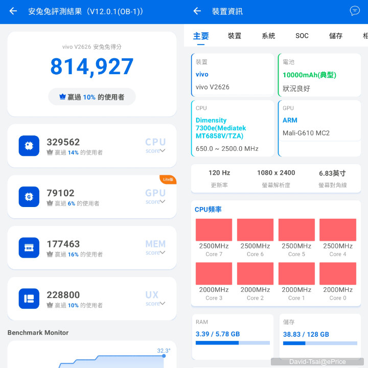
Task: Tap the Lite版 badge on GPU card
Action: click(168, 179)
